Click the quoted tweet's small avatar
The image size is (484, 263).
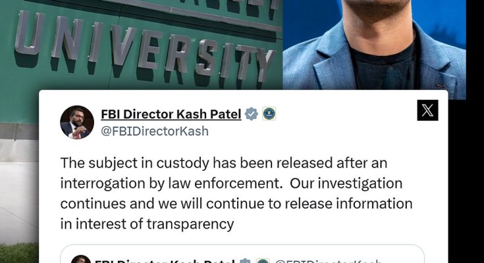tap(81, 261)
